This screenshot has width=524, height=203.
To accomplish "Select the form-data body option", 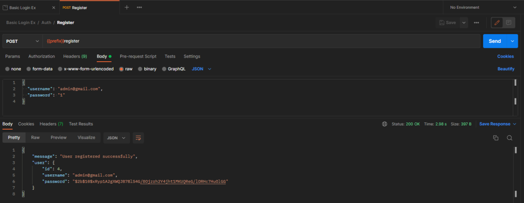I will pyautogui.click(x=39, y=69).
